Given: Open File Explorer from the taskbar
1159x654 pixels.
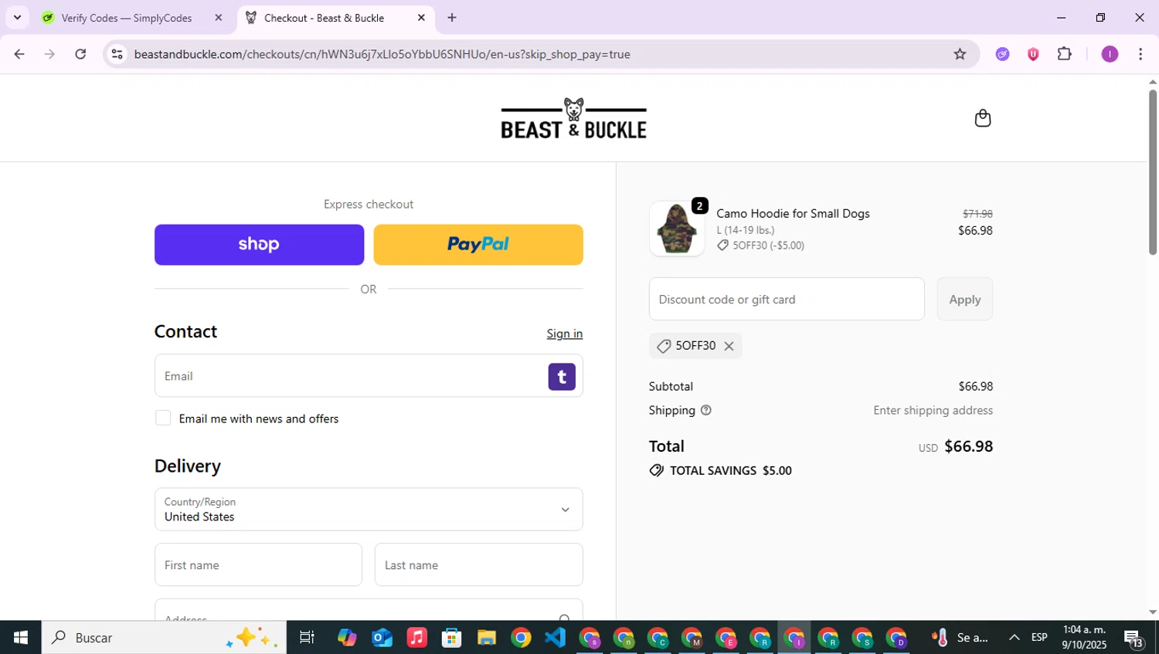Looking at the screenshot, I should 486,637.
